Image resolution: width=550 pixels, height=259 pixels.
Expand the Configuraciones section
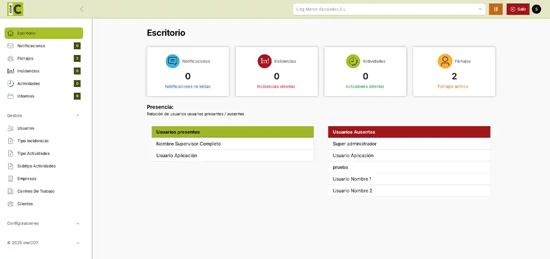pos(77,223)
